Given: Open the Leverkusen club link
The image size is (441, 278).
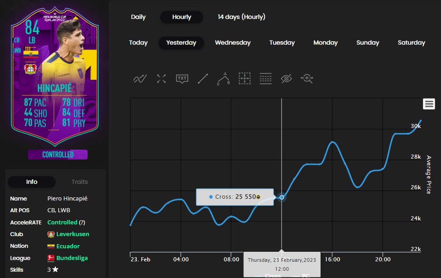Looking at the screenshot, I should (x=73, y=234).
